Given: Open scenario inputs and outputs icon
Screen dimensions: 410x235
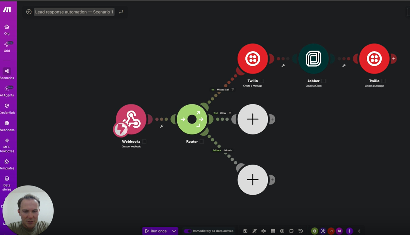Looking at the screenshot, I should (x=273, y=231).
